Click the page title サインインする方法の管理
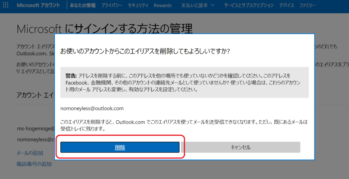This screenshot has height=179, width=349. click(104, 29)
